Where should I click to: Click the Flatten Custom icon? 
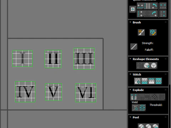(x=162, y=97)
